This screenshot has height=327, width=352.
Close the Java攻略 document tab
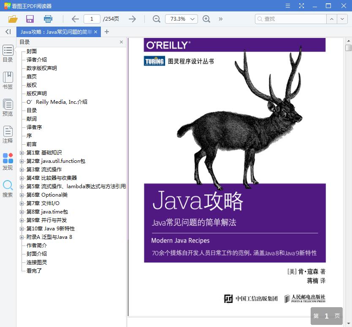click(x=96, y=32)
